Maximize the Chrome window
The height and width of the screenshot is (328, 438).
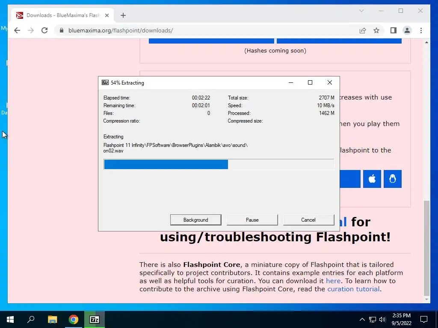pyautogui.click(x=400, y=11)
